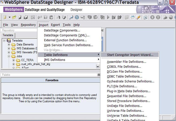Click the Run green play icon

(108, 17)
